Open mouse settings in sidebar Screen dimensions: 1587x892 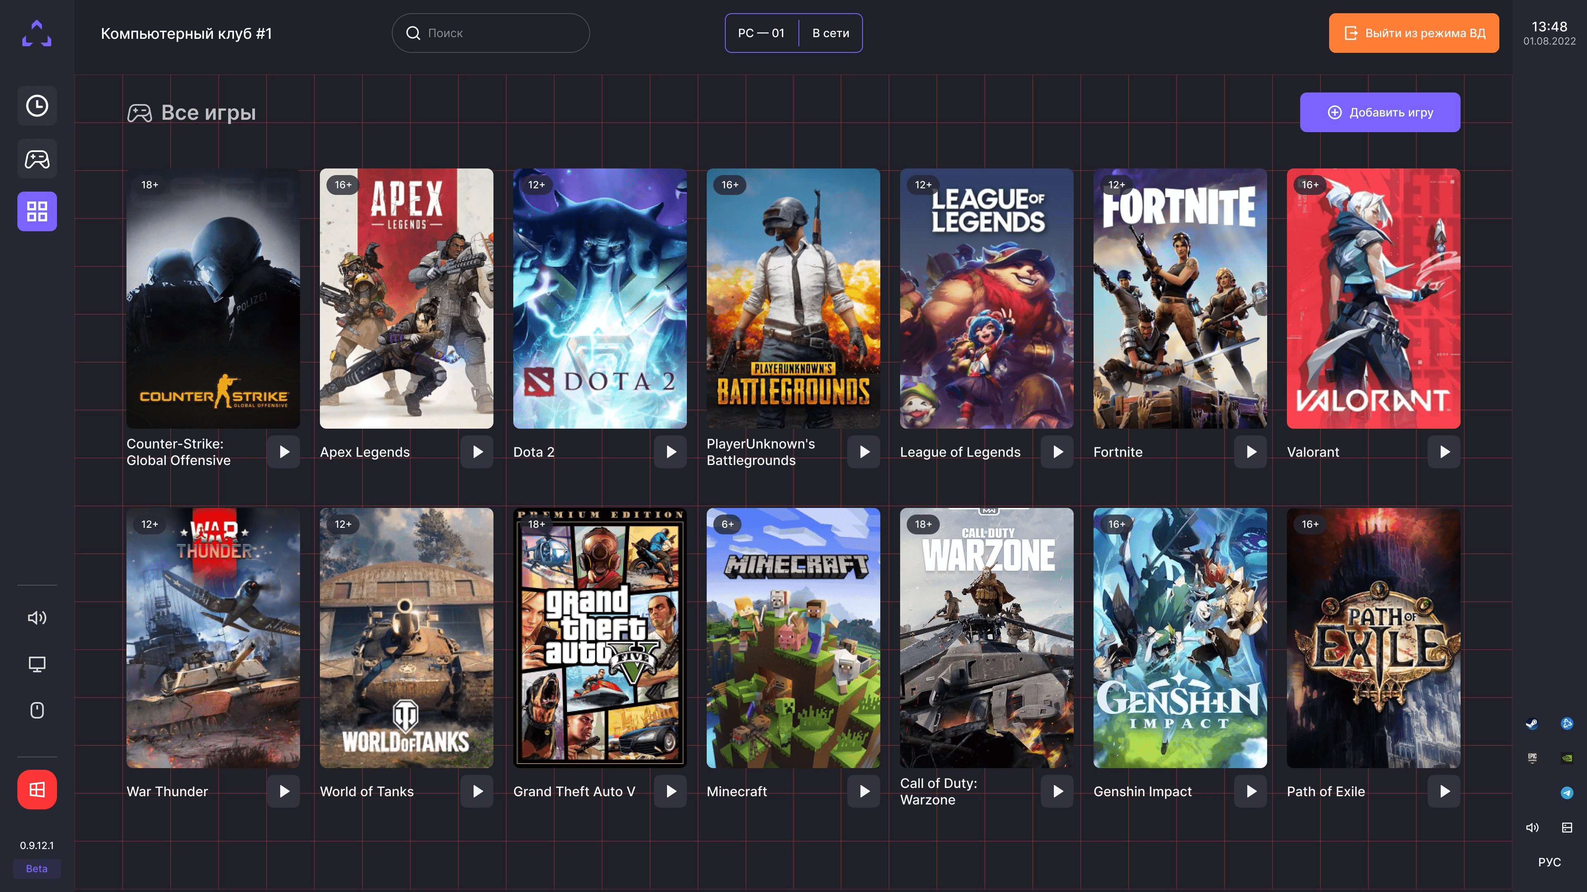[37, 710]
